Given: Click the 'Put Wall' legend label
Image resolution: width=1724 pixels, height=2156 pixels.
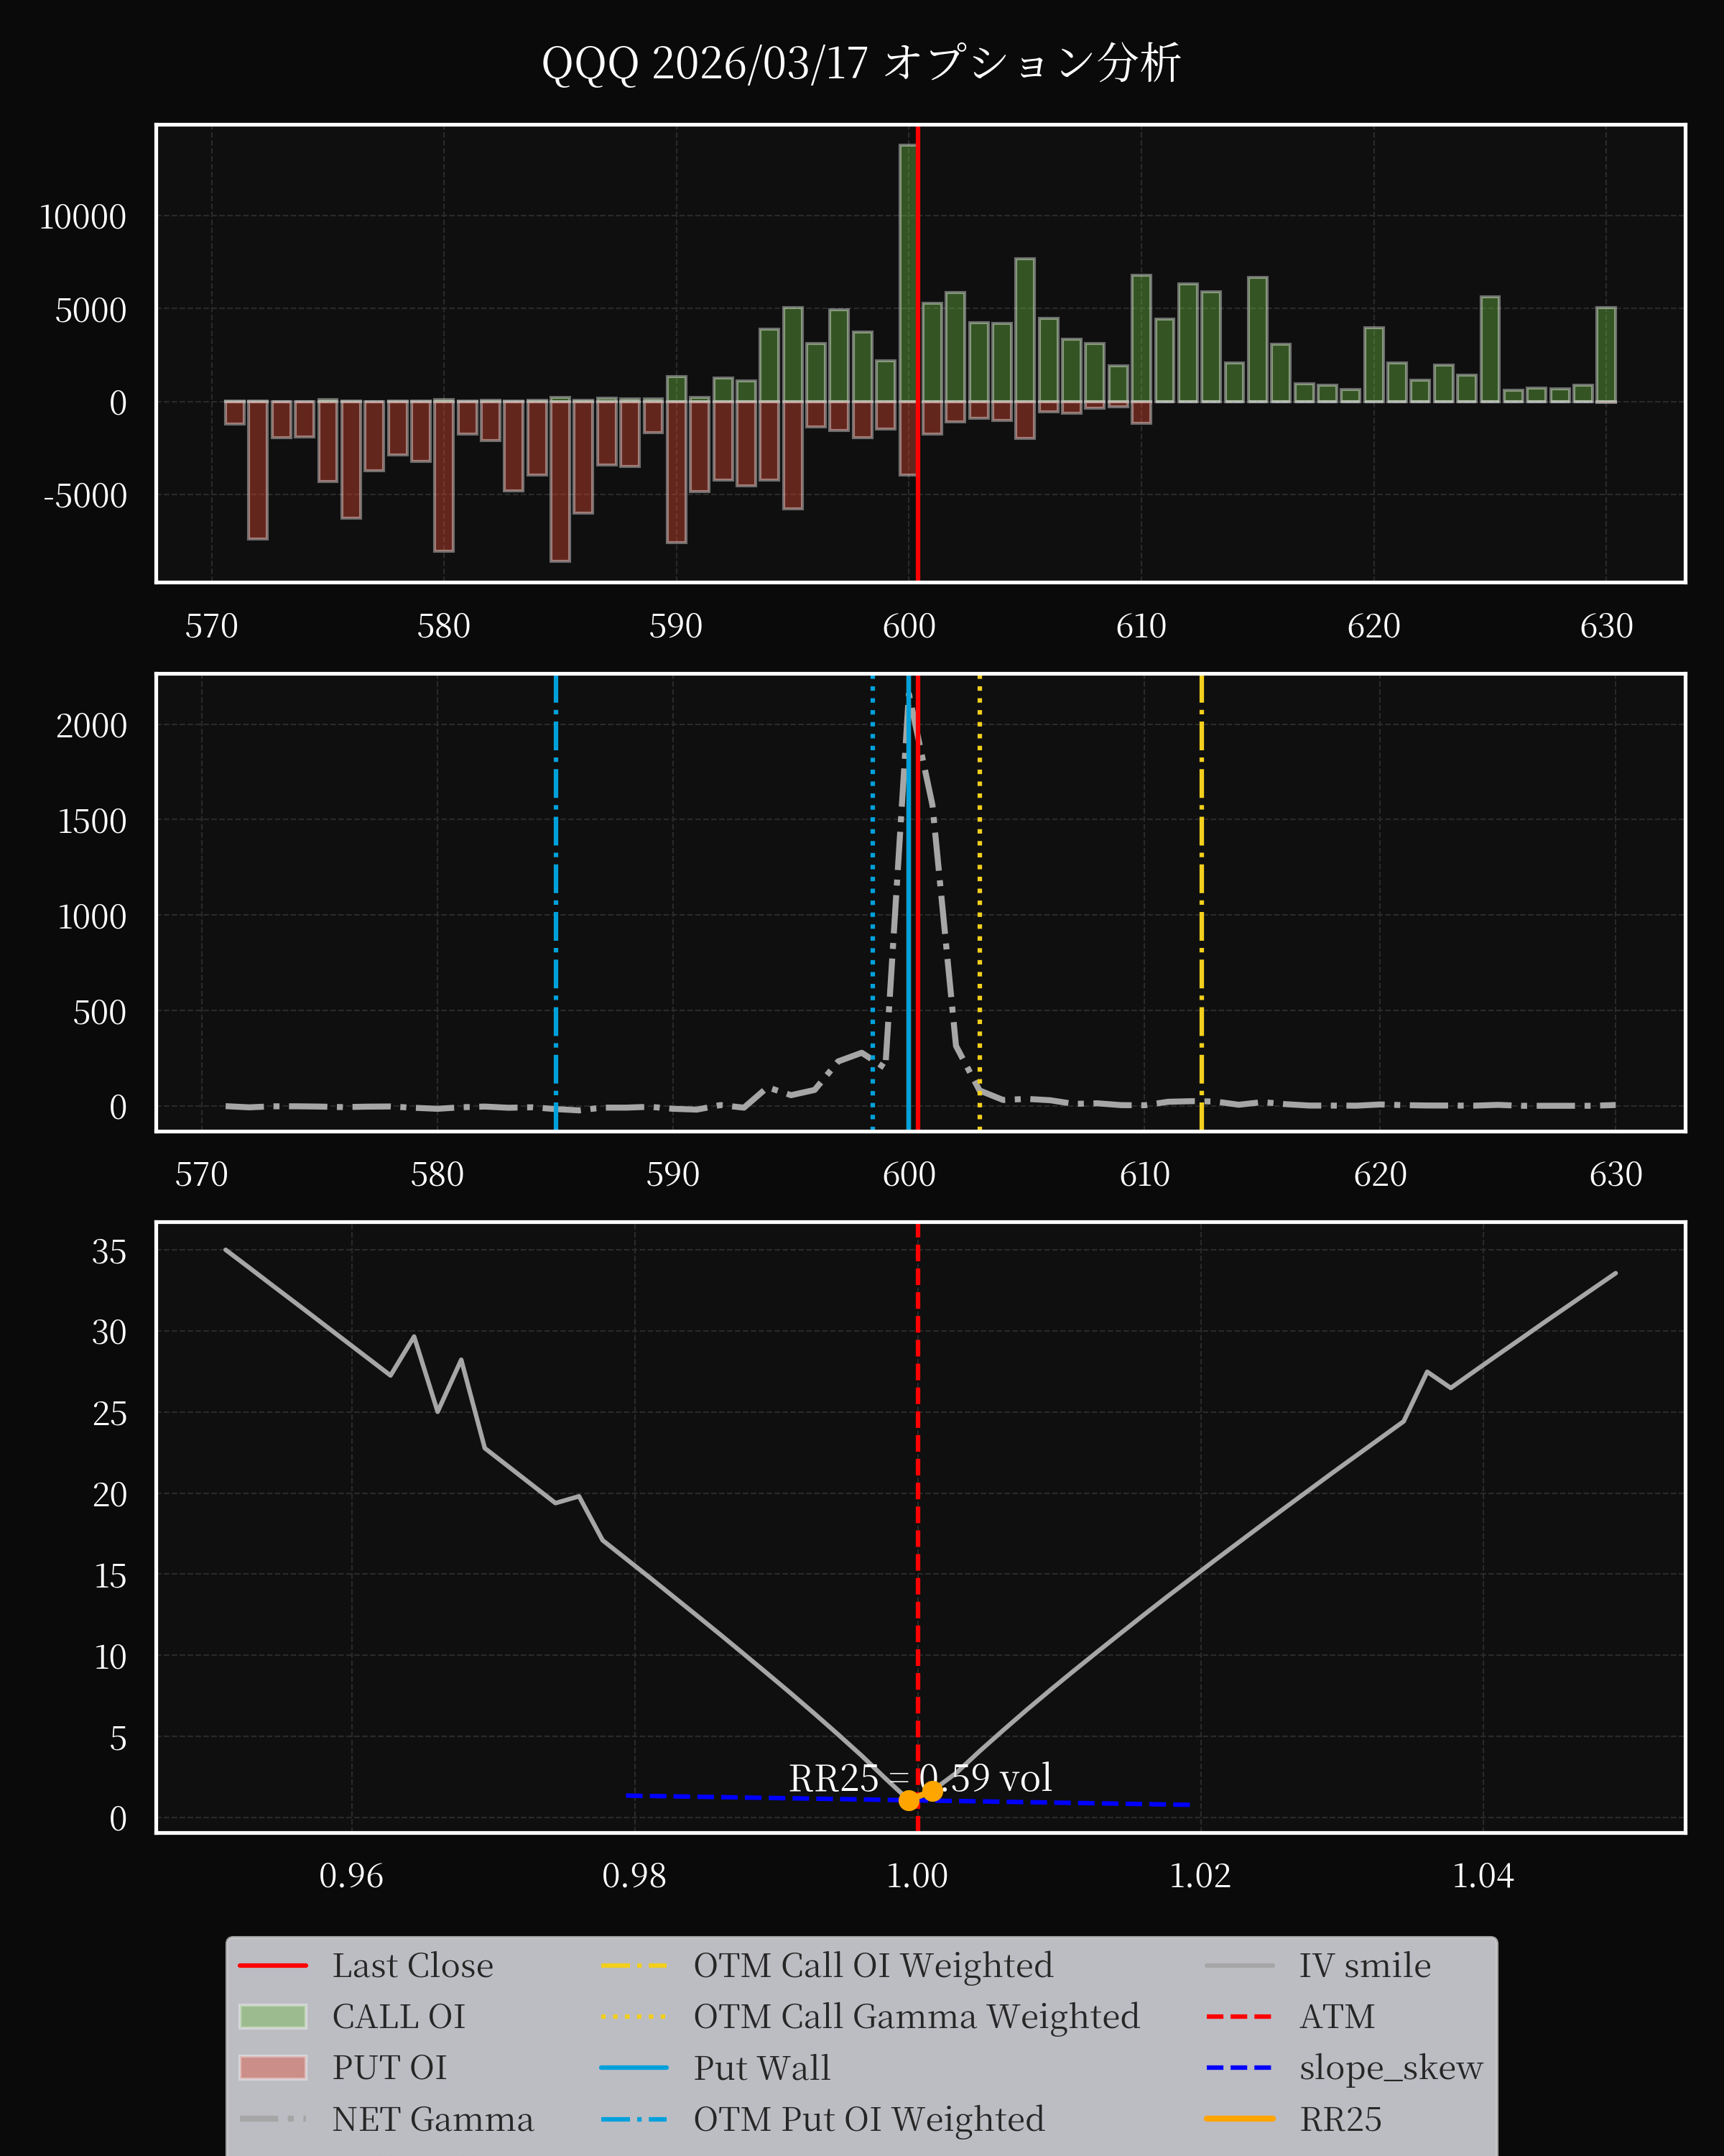Looking at the screenshot, I should coord(761,2067).
